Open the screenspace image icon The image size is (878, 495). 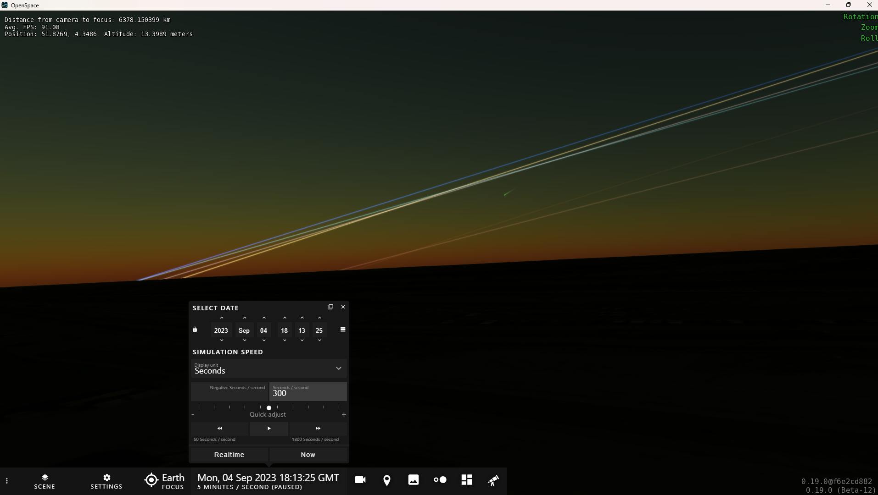(414, 480)
